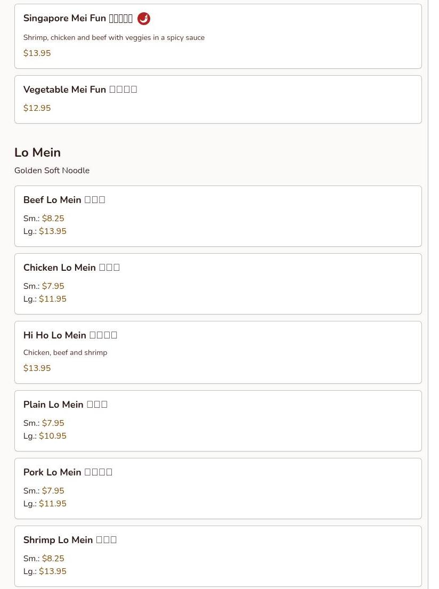Image resolution: width=439 pixels, height=589 pixels.
Task: Choose the small $8.25 Beef Lo Mein price
Action: click(x=53, y=219)
